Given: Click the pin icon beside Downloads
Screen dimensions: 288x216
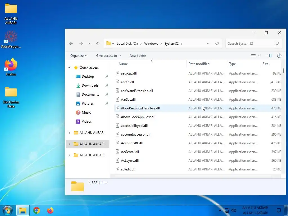Looking at the screenshot, I should click(107, 85).
